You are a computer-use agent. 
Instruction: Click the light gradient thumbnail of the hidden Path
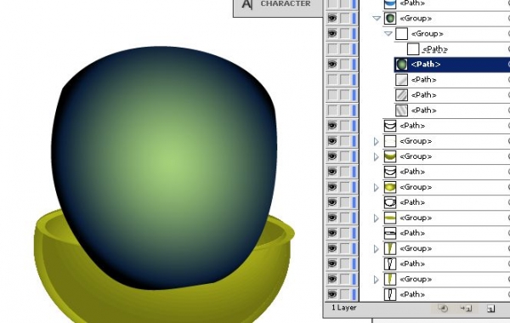coord(401,80)
